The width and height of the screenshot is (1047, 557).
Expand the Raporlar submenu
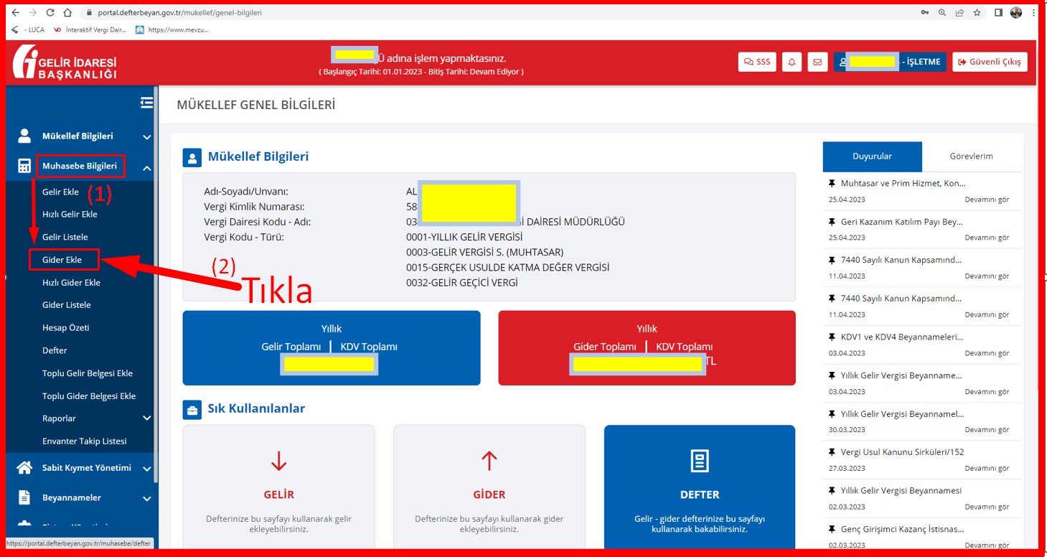[147, 418]
